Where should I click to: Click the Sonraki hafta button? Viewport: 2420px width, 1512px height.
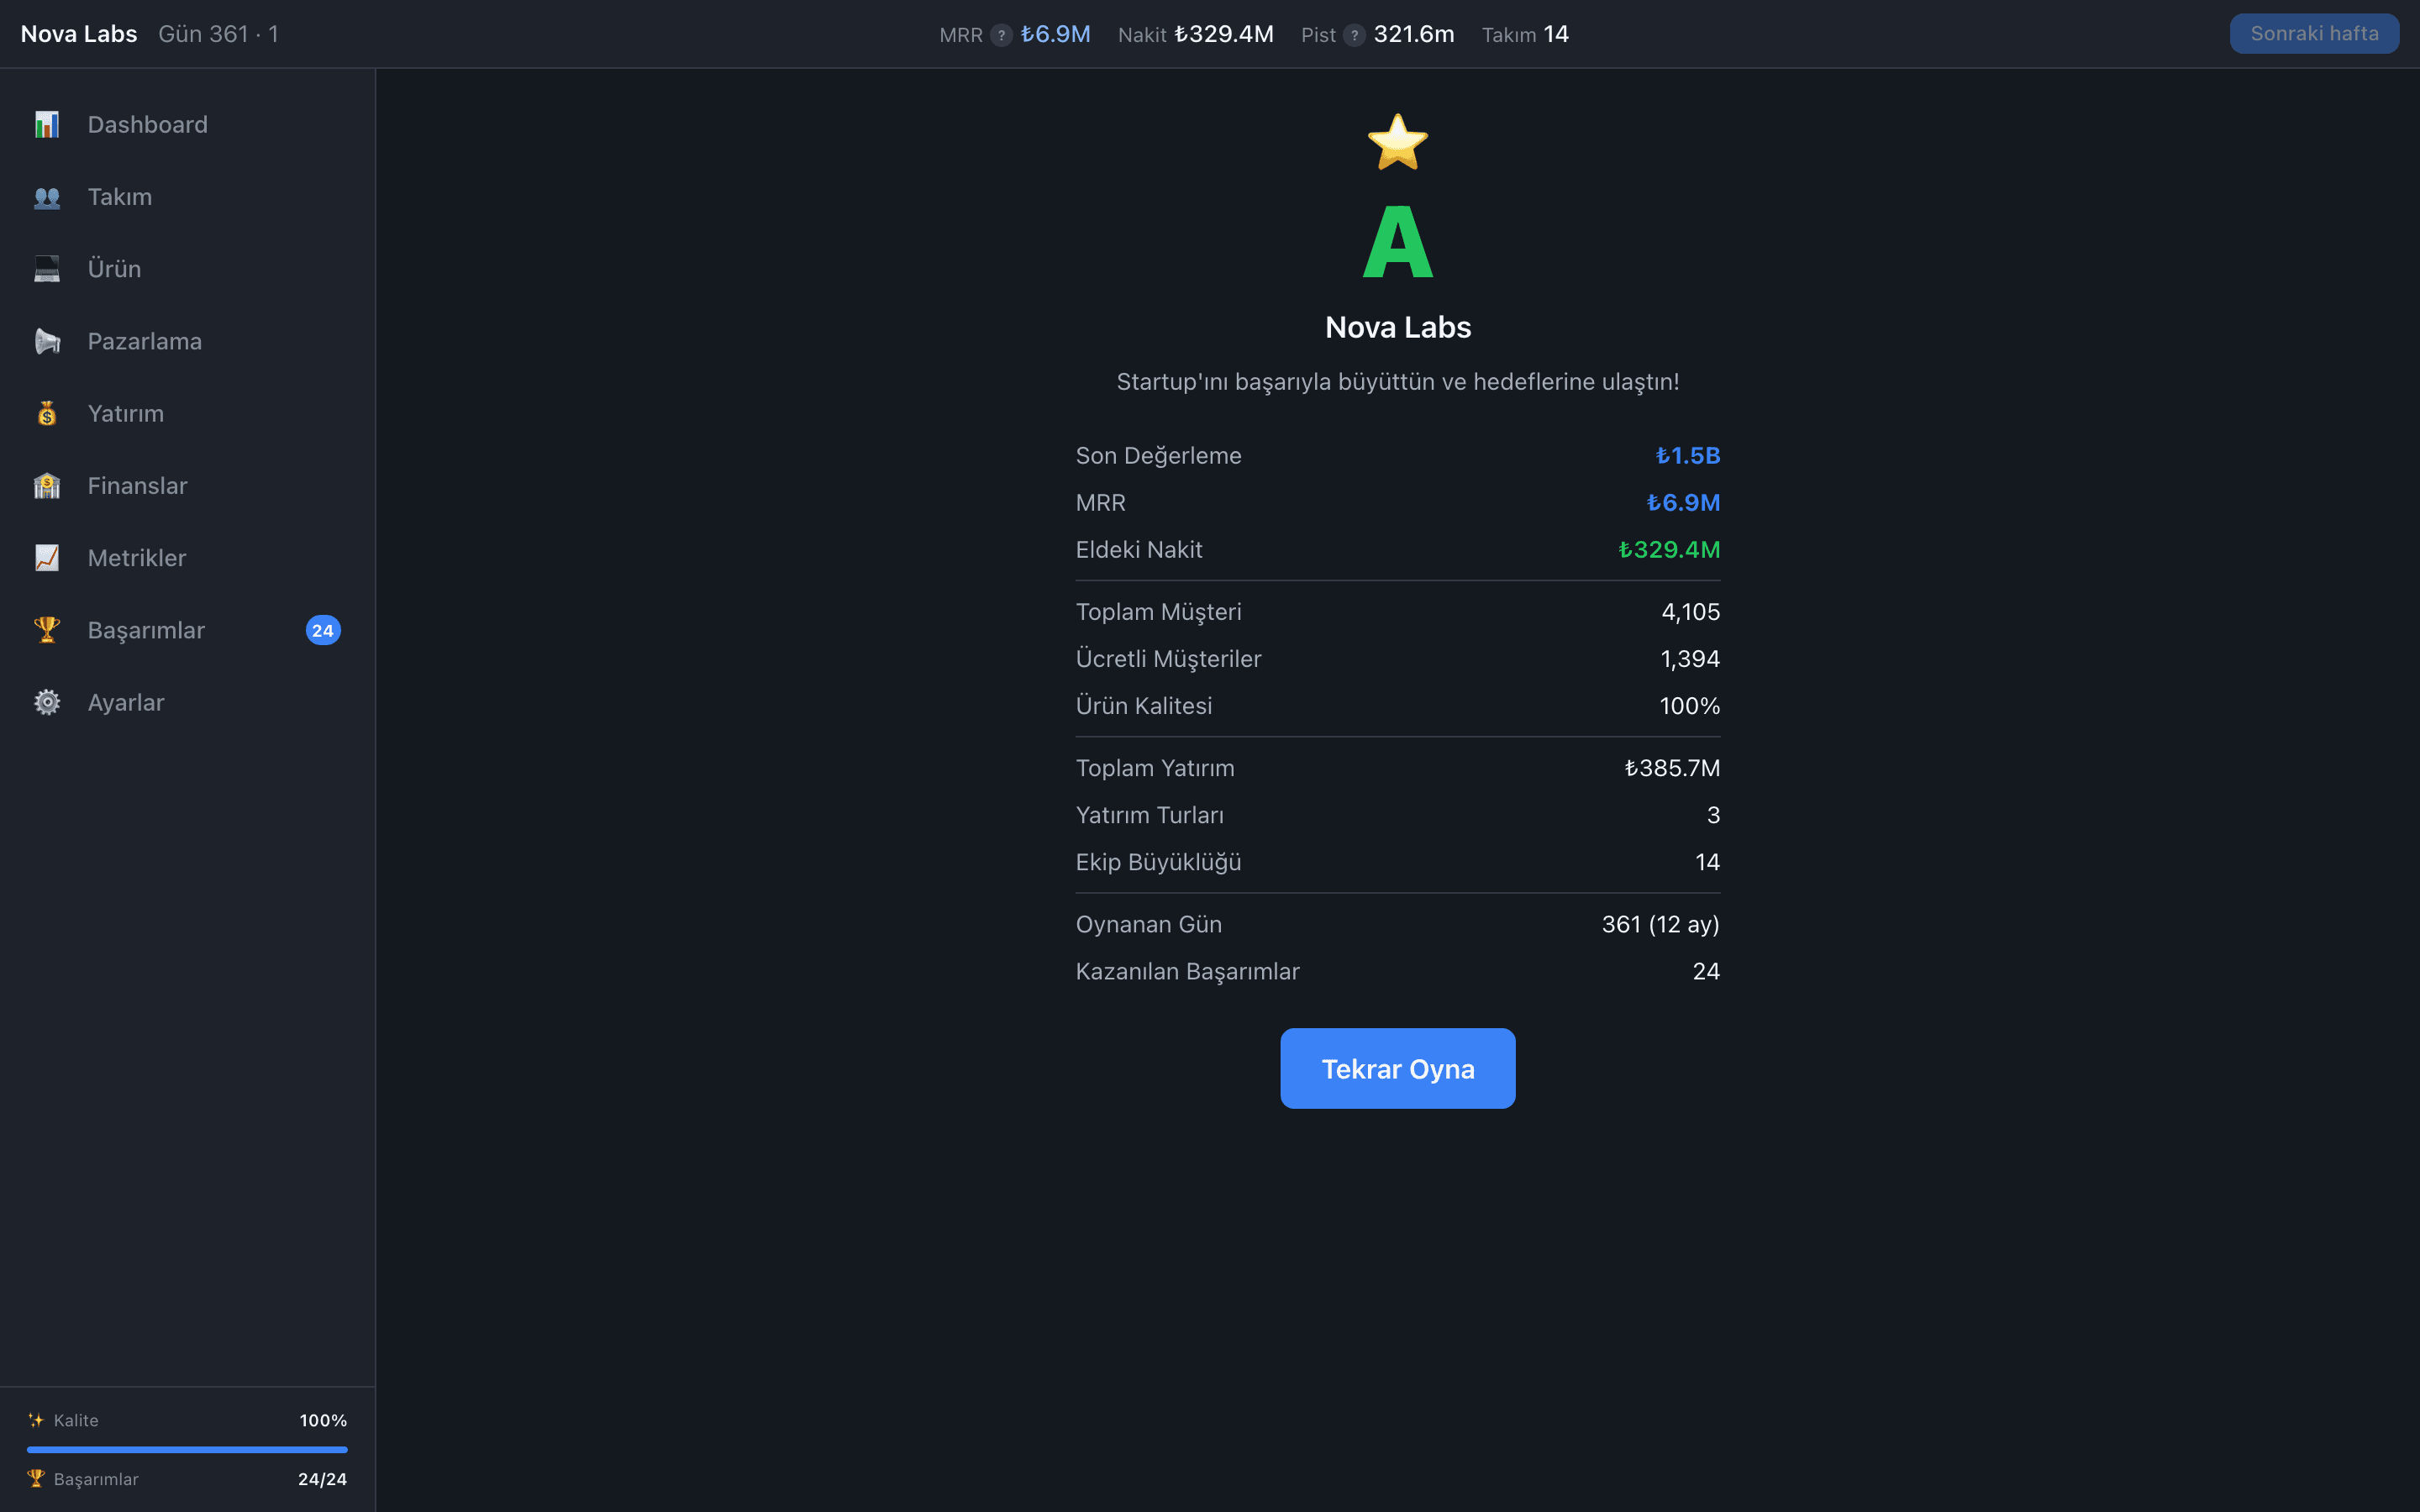pos(2314,34)
